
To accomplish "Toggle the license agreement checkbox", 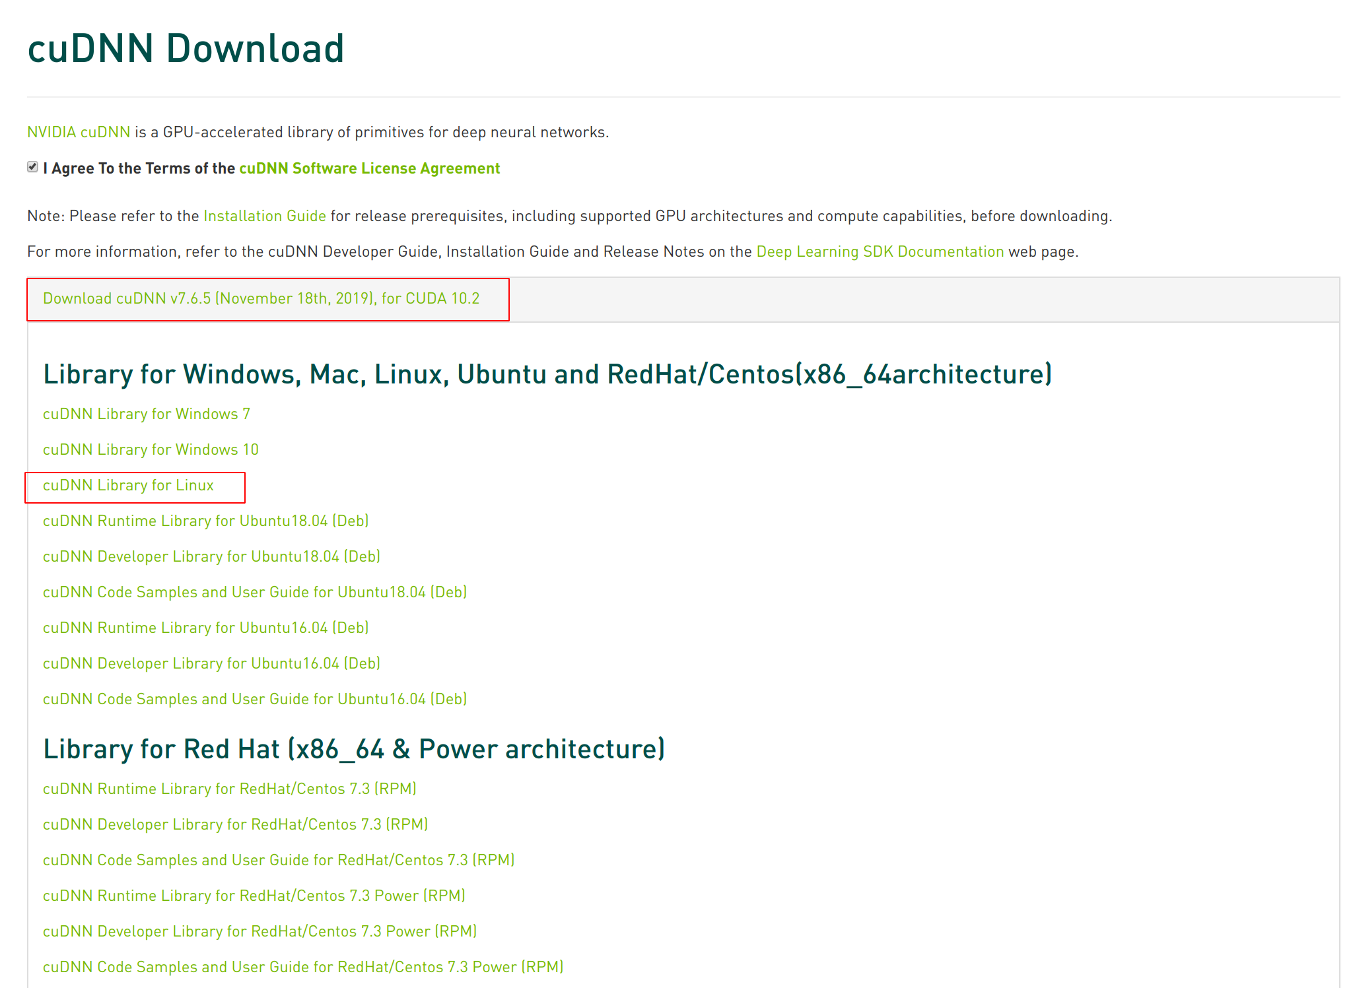I will coord(32,167).
